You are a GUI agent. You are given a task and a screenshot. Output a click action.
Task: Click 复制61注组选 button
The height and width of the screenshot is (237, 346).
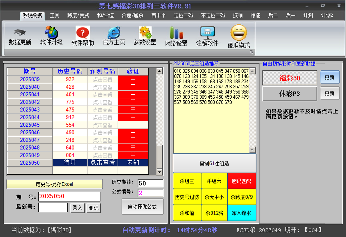pyautogui.click(x=214, y=163)
